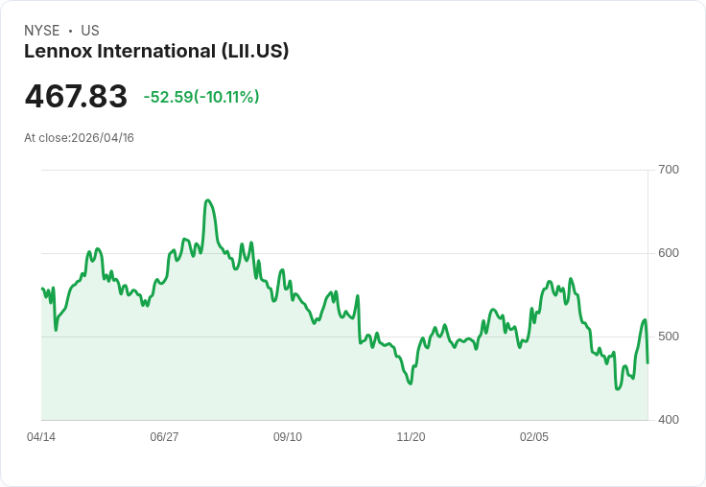The image size is (706, 487).
Task: Click the At close 2026/04/16 timestamp
Action: (x=79, y=137)
